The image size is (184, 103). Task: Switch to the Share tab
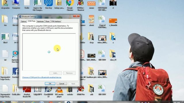click(x=47, y=21)
